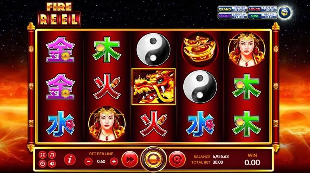Click the gold ingots symbol
This screenshot has width=310, height=173.
coord(200,49)
